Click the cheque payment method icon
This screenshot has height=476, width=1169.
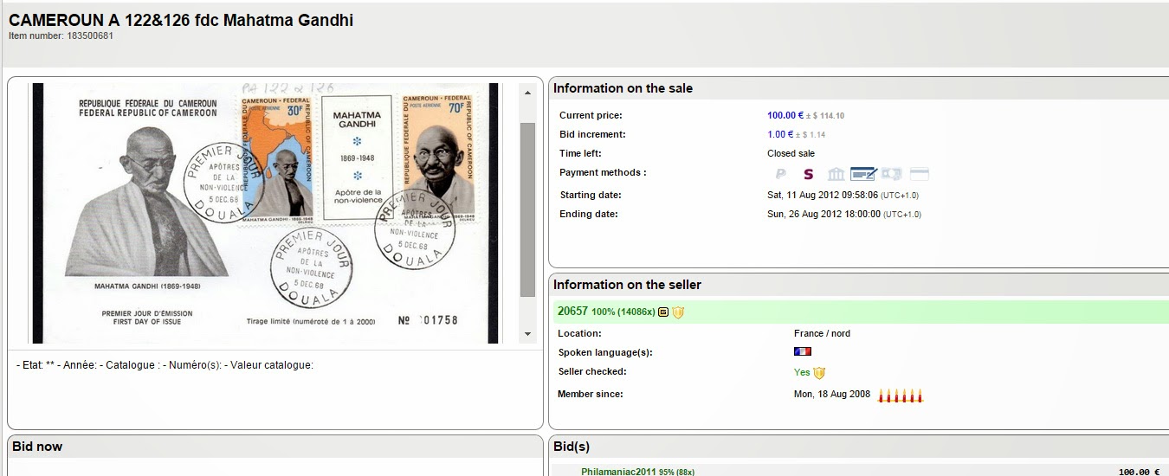pos(863,174)
